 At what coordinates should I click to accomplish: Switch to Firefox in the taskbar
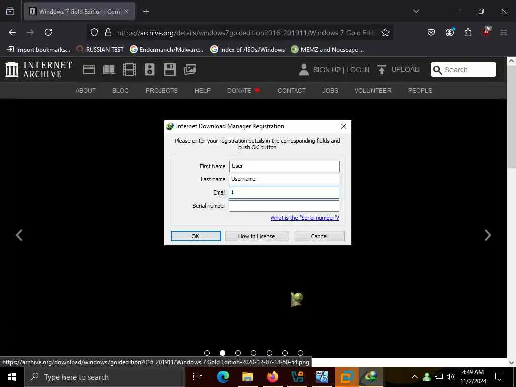point(272,377)
